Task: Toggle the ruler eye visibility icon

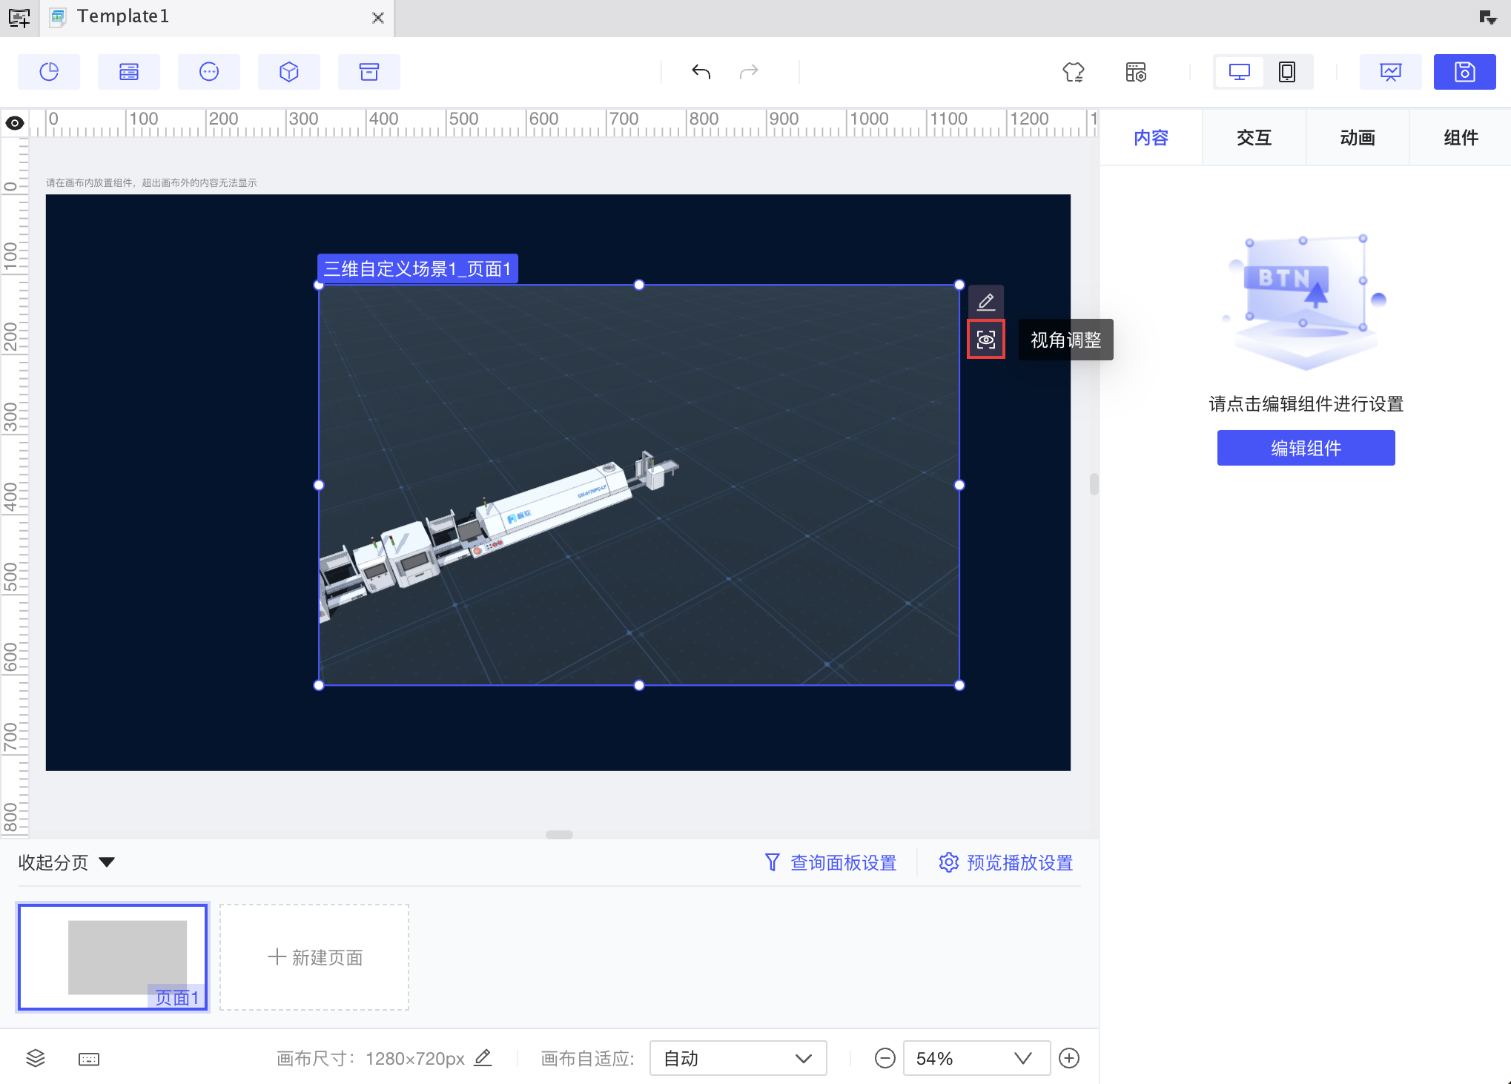Action: click(x=15, y=123)
